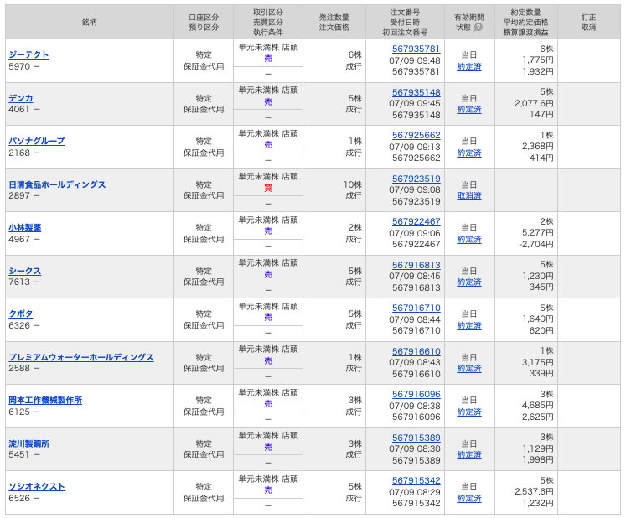Open the ソシオネクスト stock link

37,486
